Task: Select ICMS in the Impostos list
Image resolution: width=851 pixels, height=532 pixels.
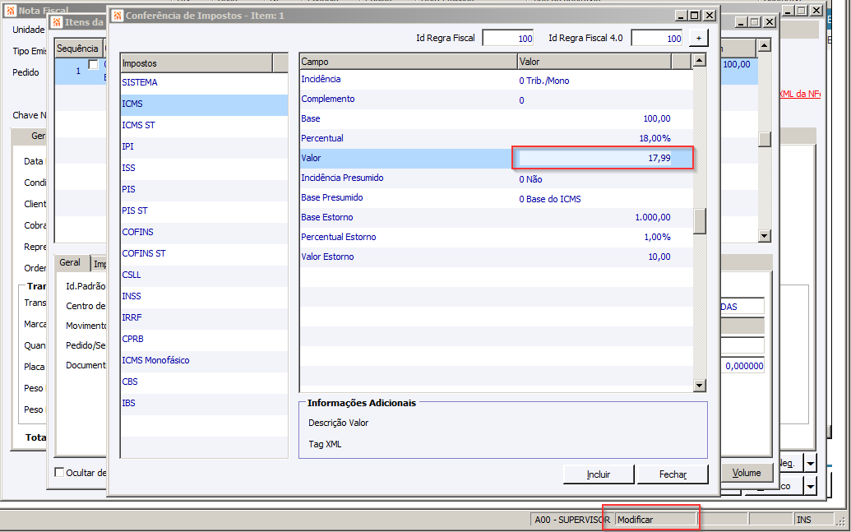Action: [204, 104]
